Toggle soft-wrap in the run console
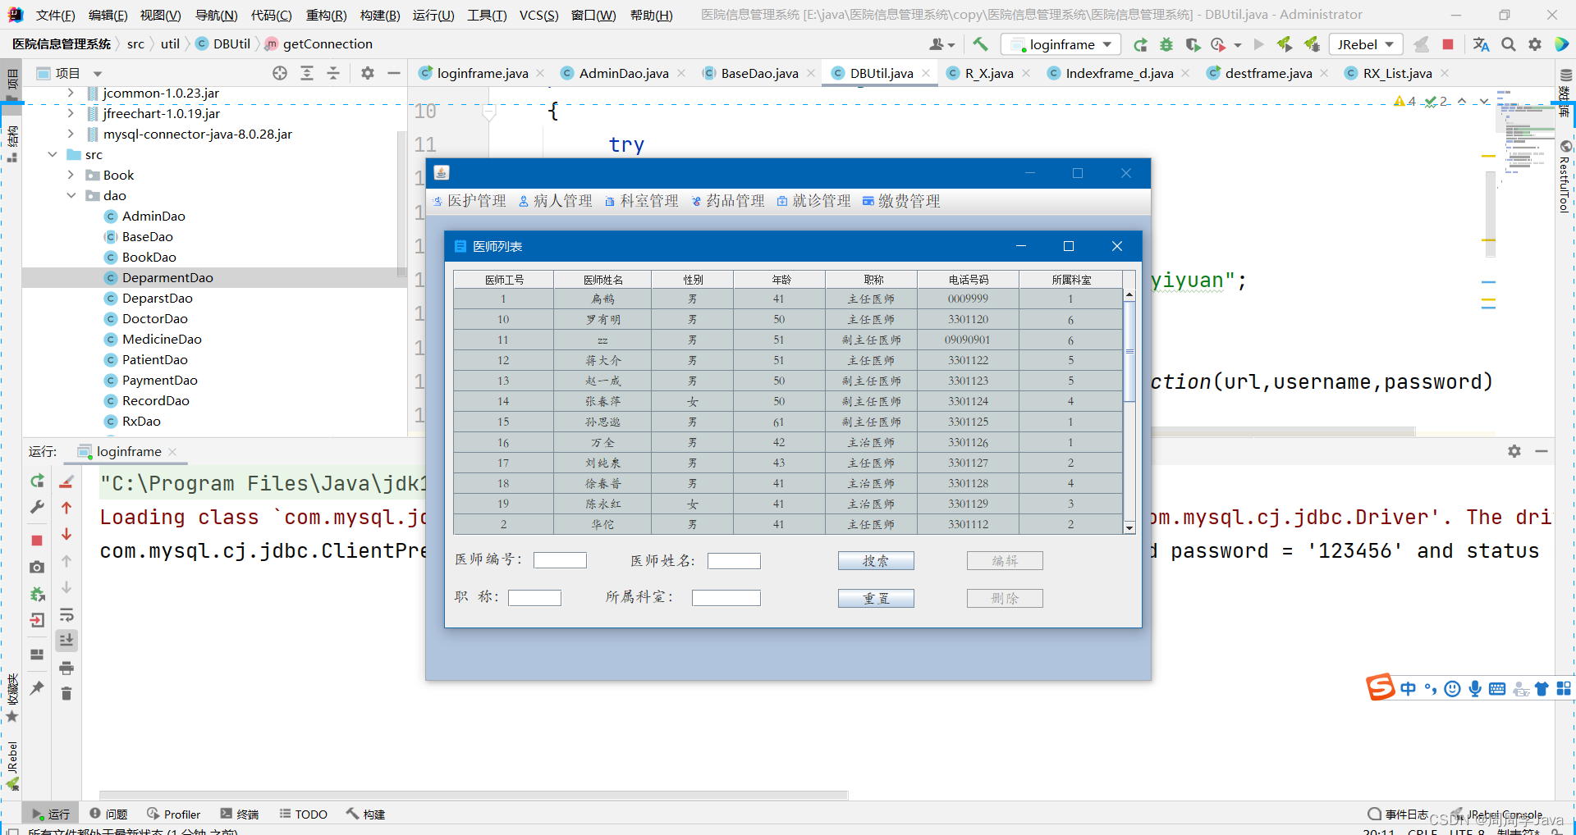 pyautogui.click(x=66, y=615)
